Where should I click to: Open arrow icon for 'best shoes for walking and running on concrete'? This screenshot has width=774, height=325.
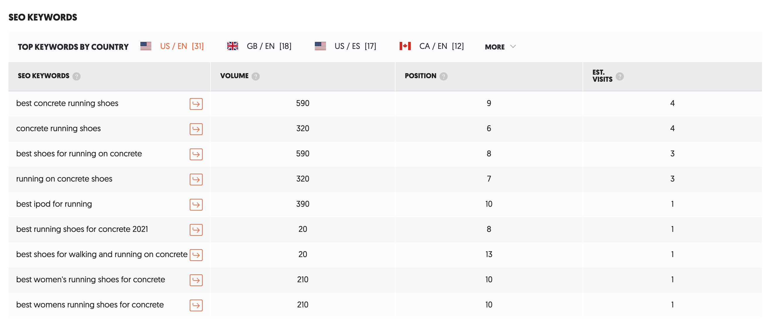pyautogui.click(x=196, y=255)
